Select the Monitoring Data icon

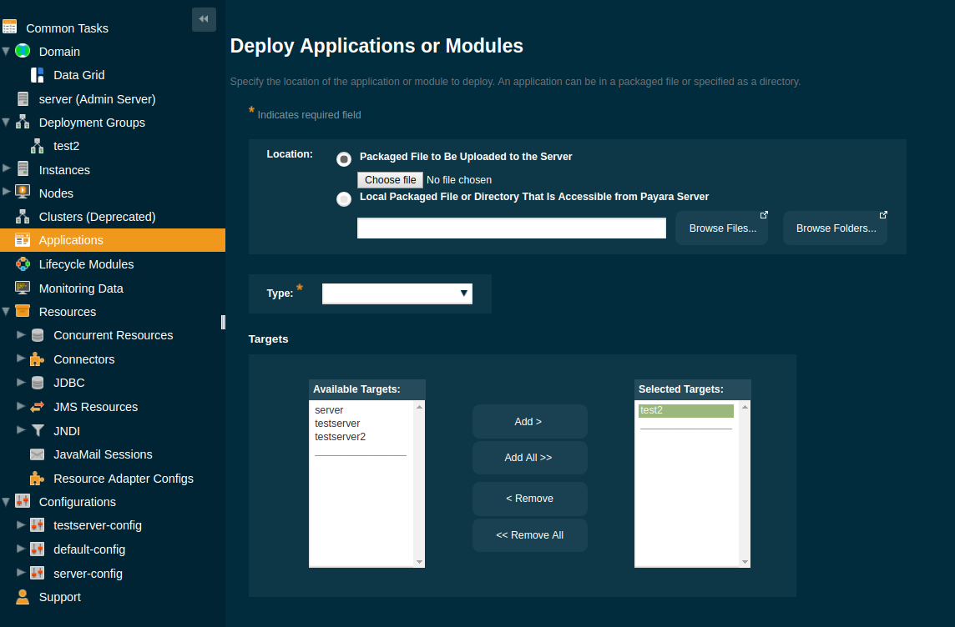pos(24,288)
